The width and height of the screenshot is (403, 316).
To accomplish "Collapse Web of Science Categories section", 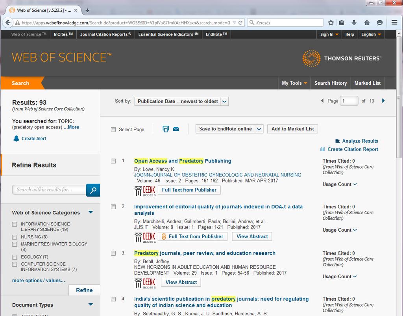I will point(91,212).
